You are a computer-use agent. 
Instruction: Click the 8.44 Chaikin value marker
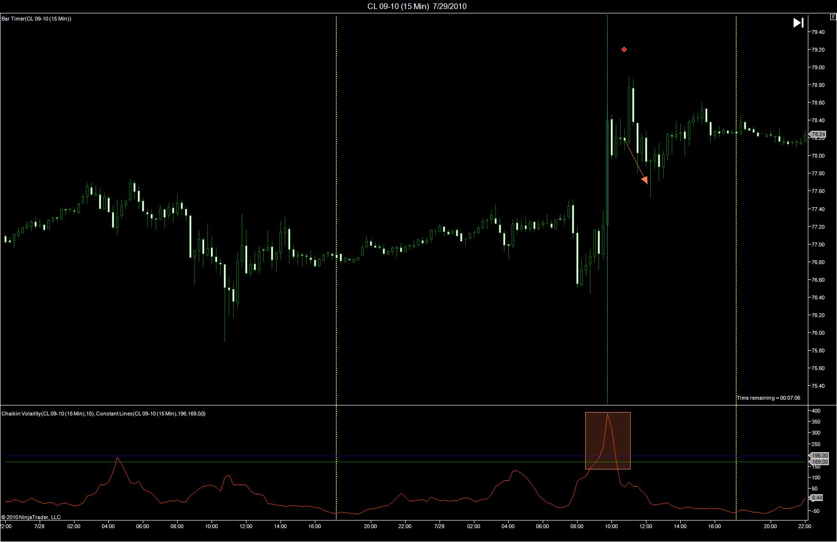click(816, 498)
